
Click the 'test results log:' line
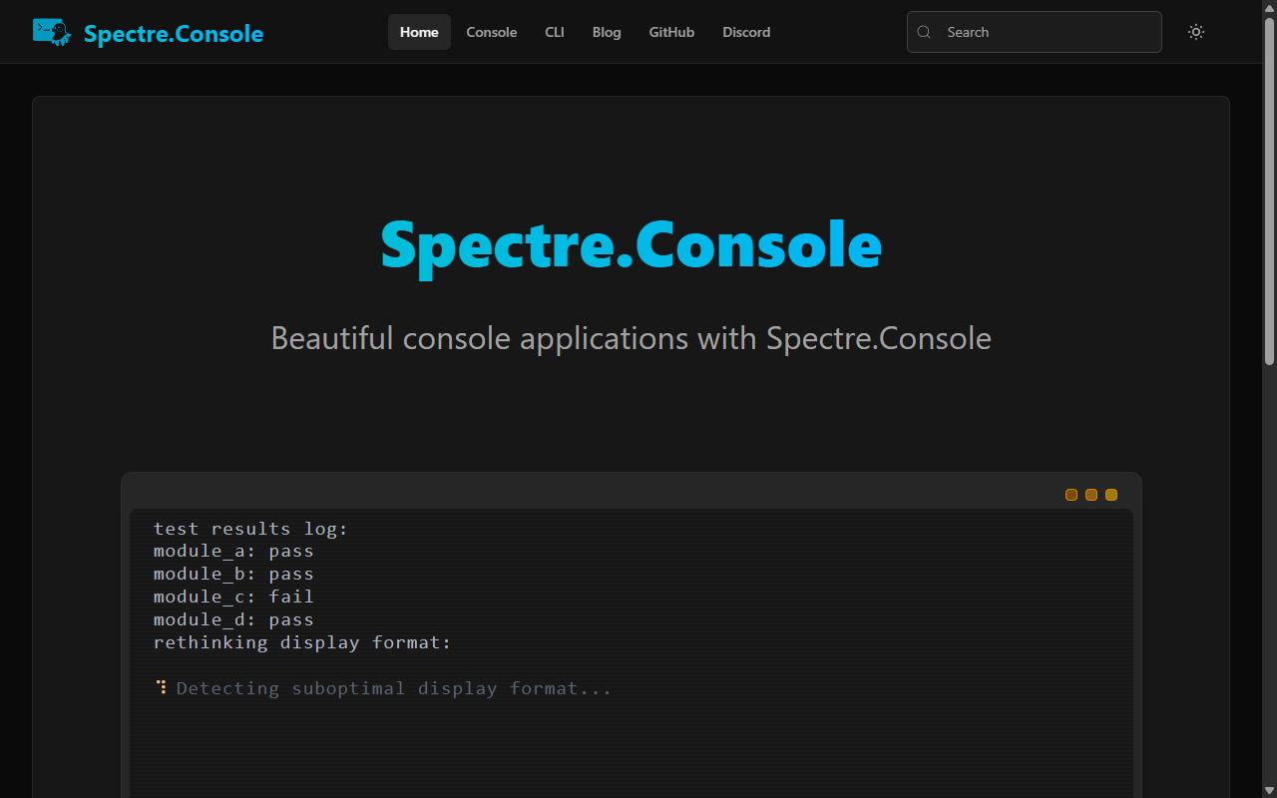[250, 529]
